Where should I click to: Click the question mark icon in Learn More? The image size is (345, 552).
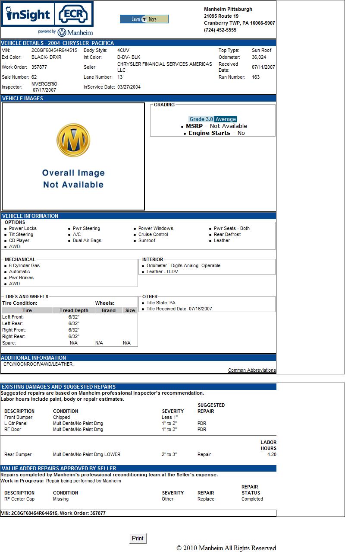pyautogui.click(x=144, y=19)
